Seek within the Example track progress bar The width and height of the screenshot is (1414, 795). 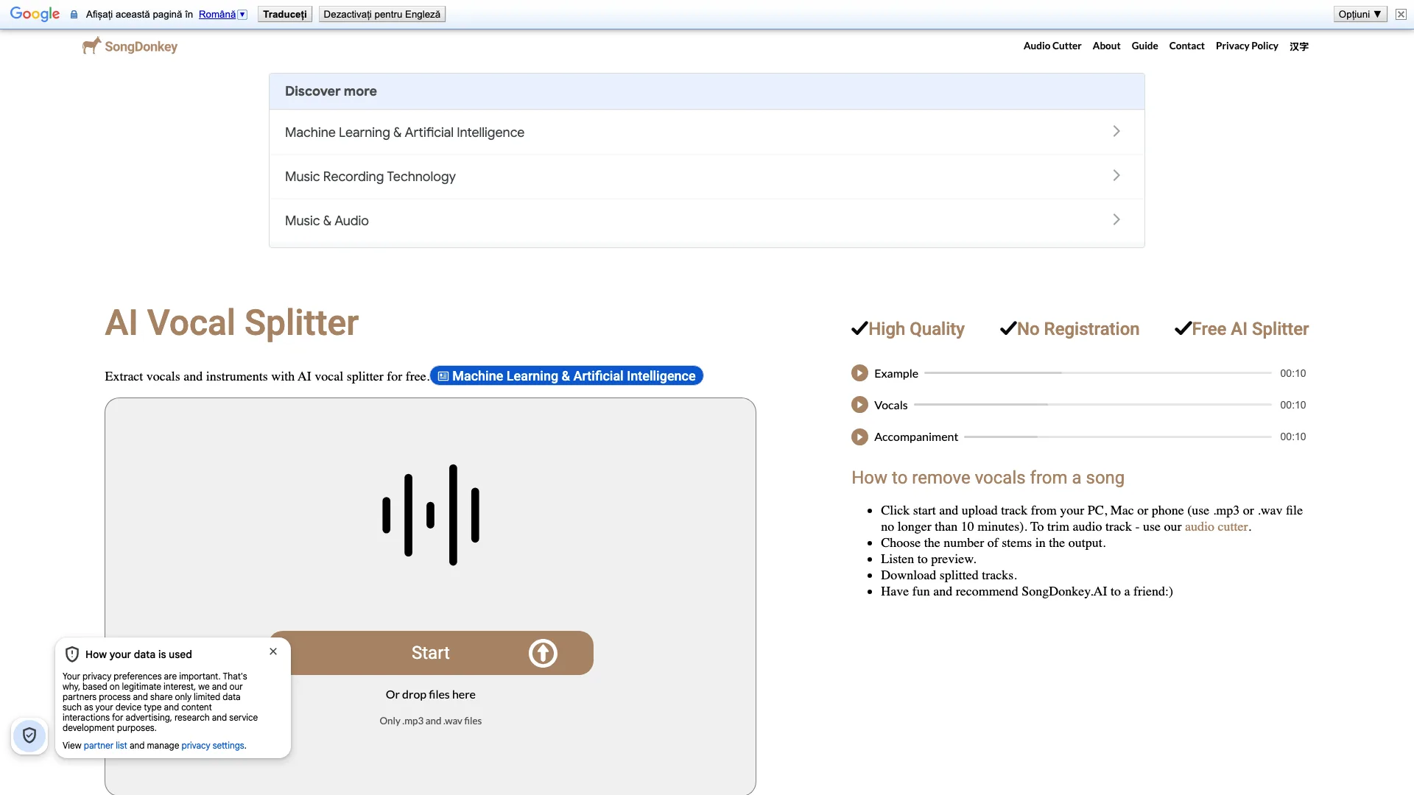1097,373
